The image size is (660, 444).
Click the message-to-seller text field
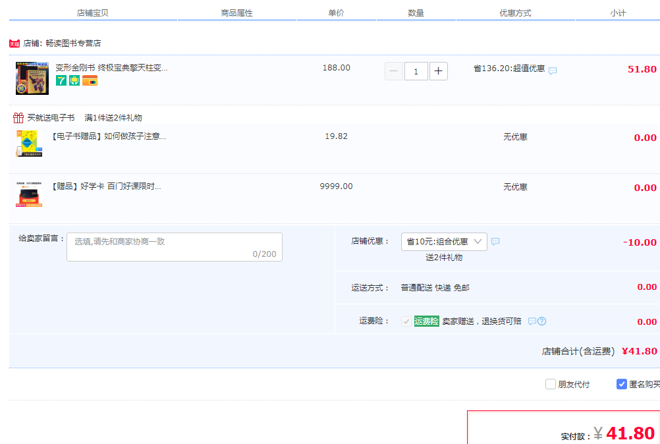[175, 247]
